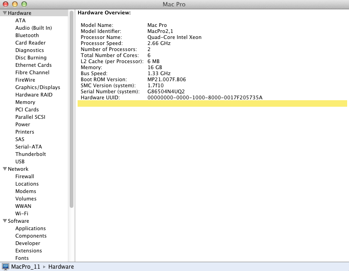Screen dimensions: 349x271
Task: Select Fibre Channel entry
Action: pos(32,72)
